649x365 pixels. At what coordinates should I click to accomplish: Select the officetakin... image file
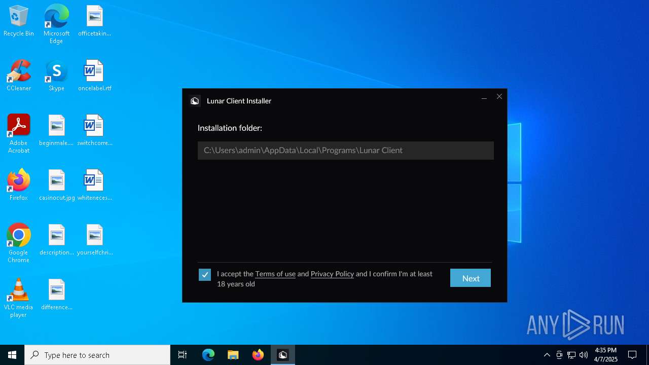pos(94,21)
